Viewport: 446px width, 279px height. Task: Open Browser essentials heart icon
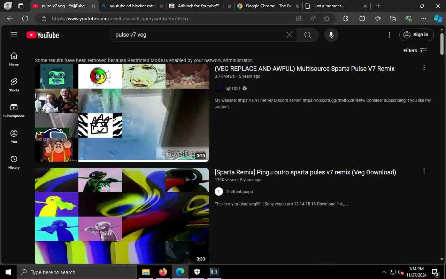point(408,18)
